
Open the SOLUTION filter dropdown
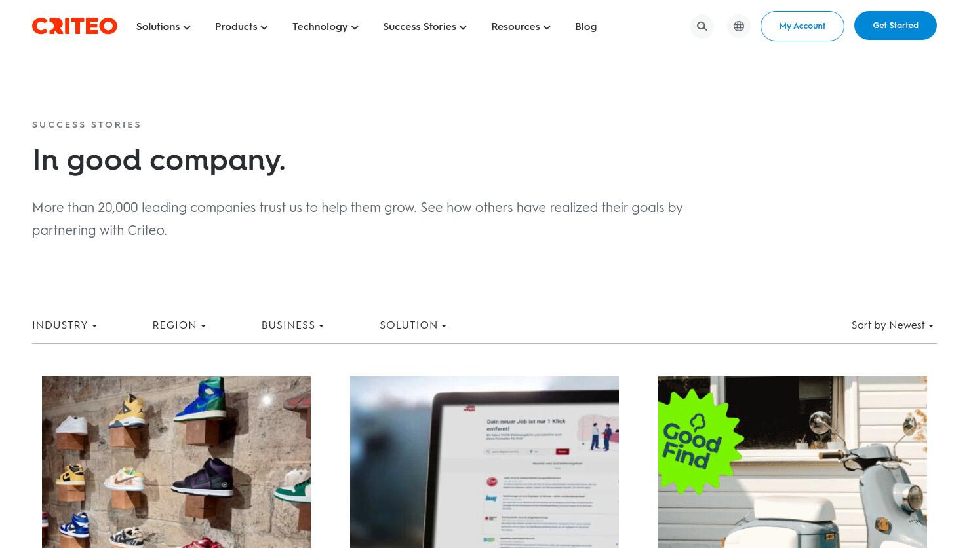pyautogui.click(x=413, y=325)
